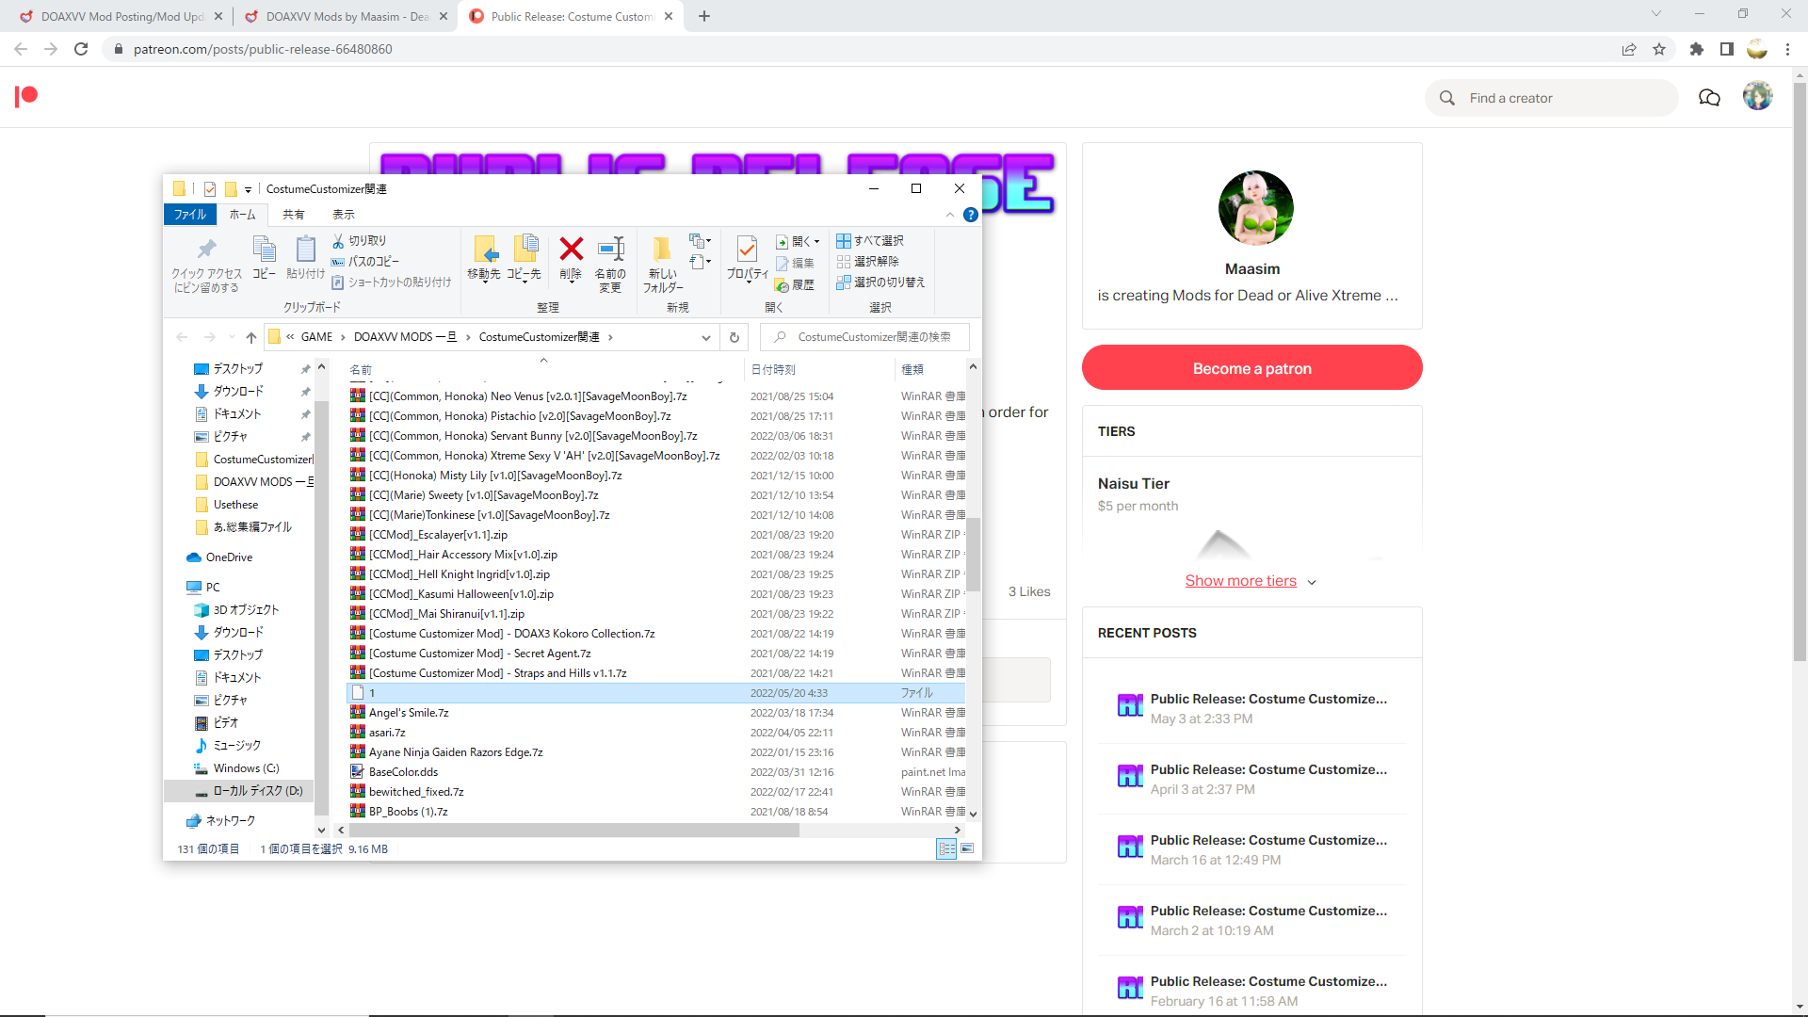Image resolution: width=1808 pixels, height=1017 pixels.
Task: Open the March 16 Public Release post
Action: pyautogui.click(x=1251, y=849)
